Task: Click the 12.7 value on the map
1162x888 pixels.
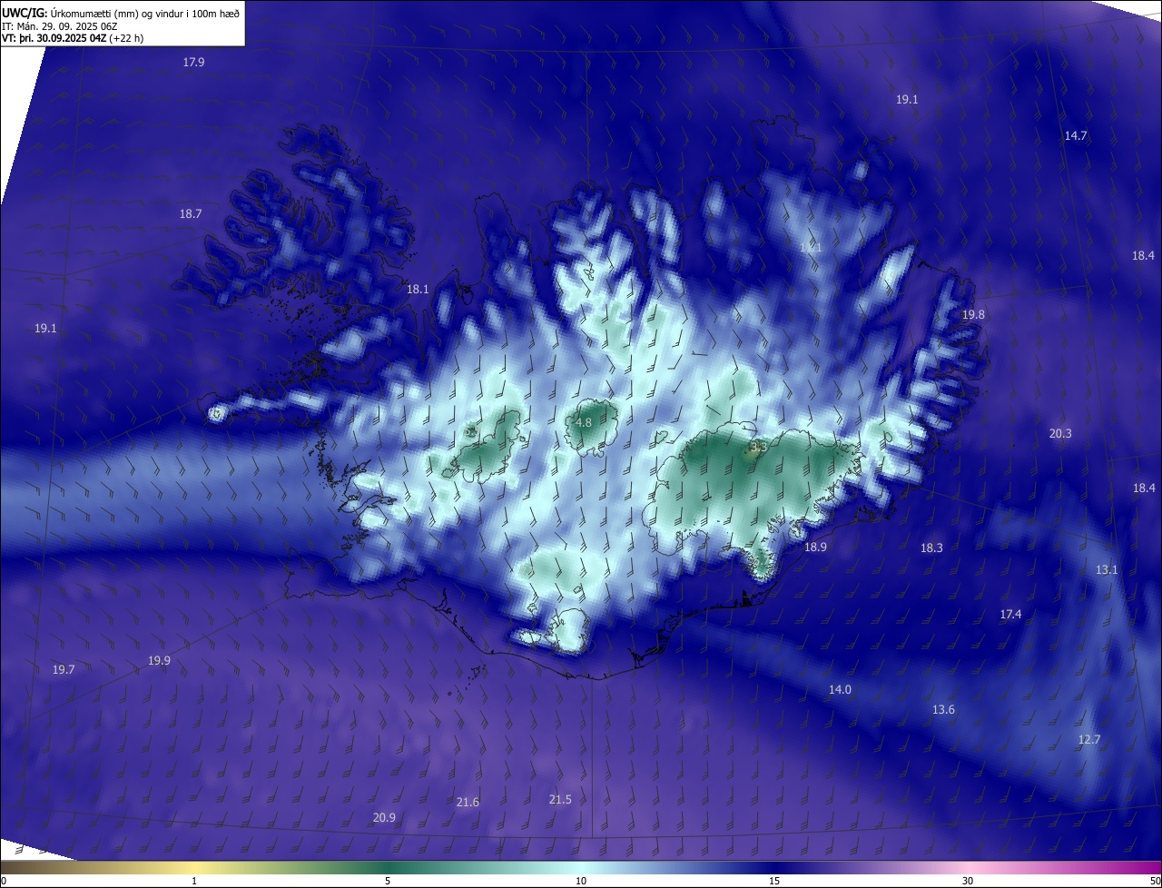Action: 1088,740
